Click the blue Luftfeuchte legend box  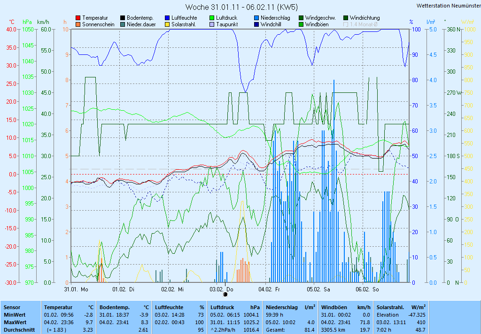[x=167, y=18]
